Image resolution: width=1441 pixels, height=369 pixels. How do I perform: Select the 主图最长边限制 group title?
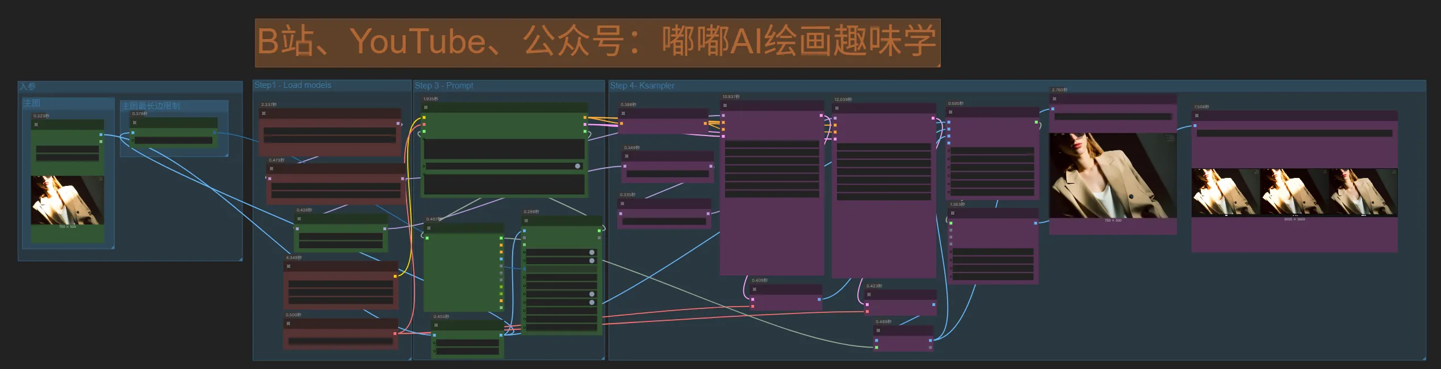pos(150,105)
